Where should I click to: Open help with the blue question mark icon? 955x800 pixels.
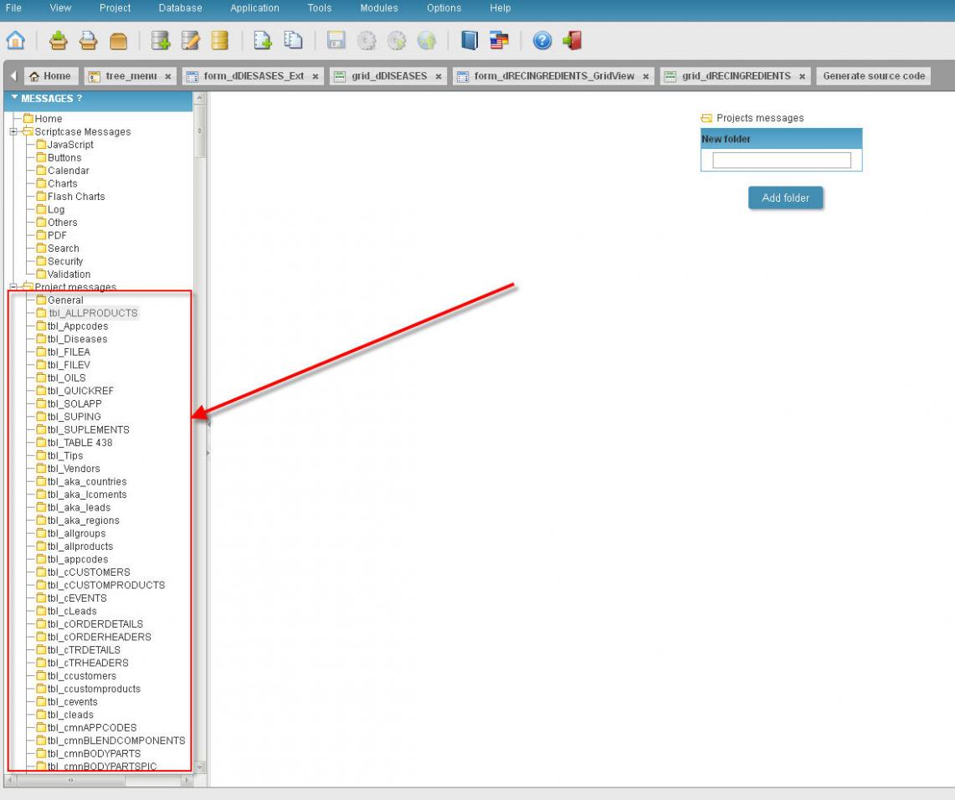[542, 40]
